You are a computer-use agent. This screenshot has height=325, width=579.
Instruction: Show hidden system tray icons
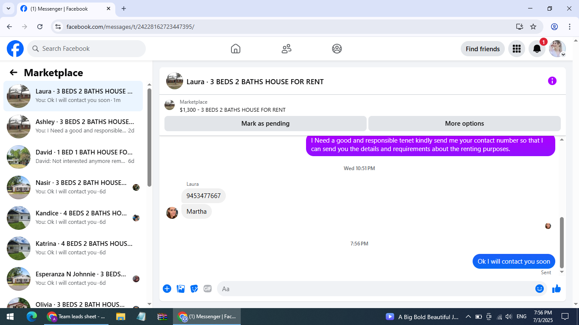coord(468,317)
